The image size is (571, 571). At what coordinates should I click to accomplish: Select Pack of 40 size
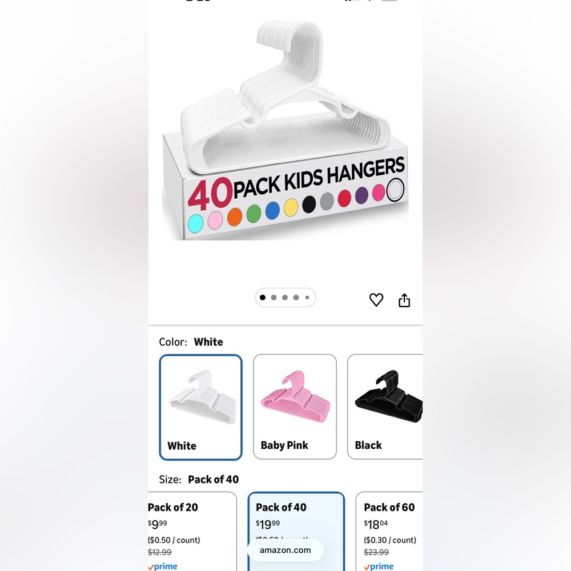(x=296, y=531)
